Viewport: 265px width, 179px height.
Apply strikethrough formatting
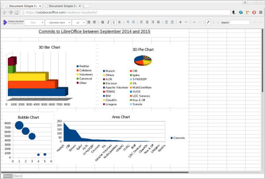120,22
